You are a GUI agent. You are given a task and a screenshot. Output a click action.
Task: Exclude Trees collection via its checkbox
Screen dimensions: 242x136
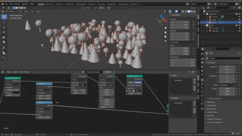tap(236, 25)
